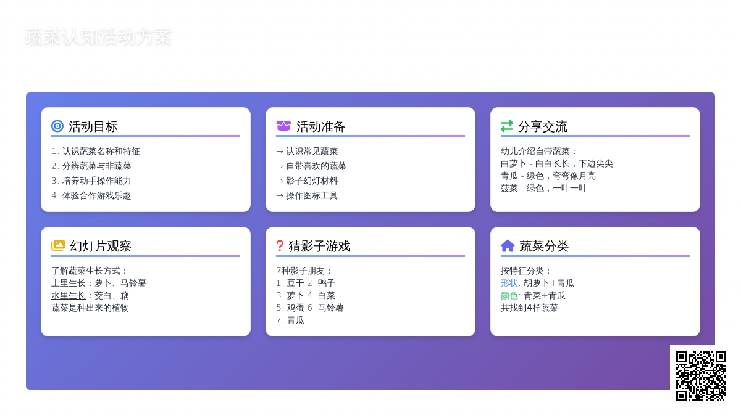Click the red question mark icon
The image size is (741, 416).
[x=280, y=246]
